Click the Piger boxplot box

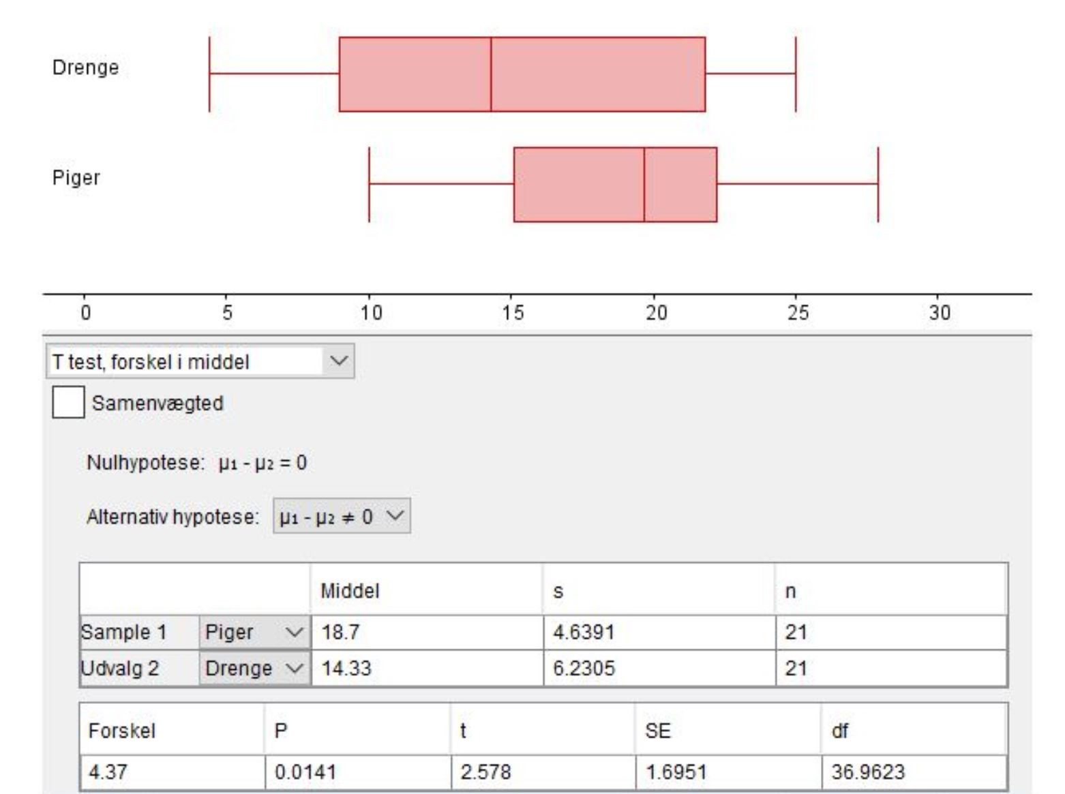(615, 184)
